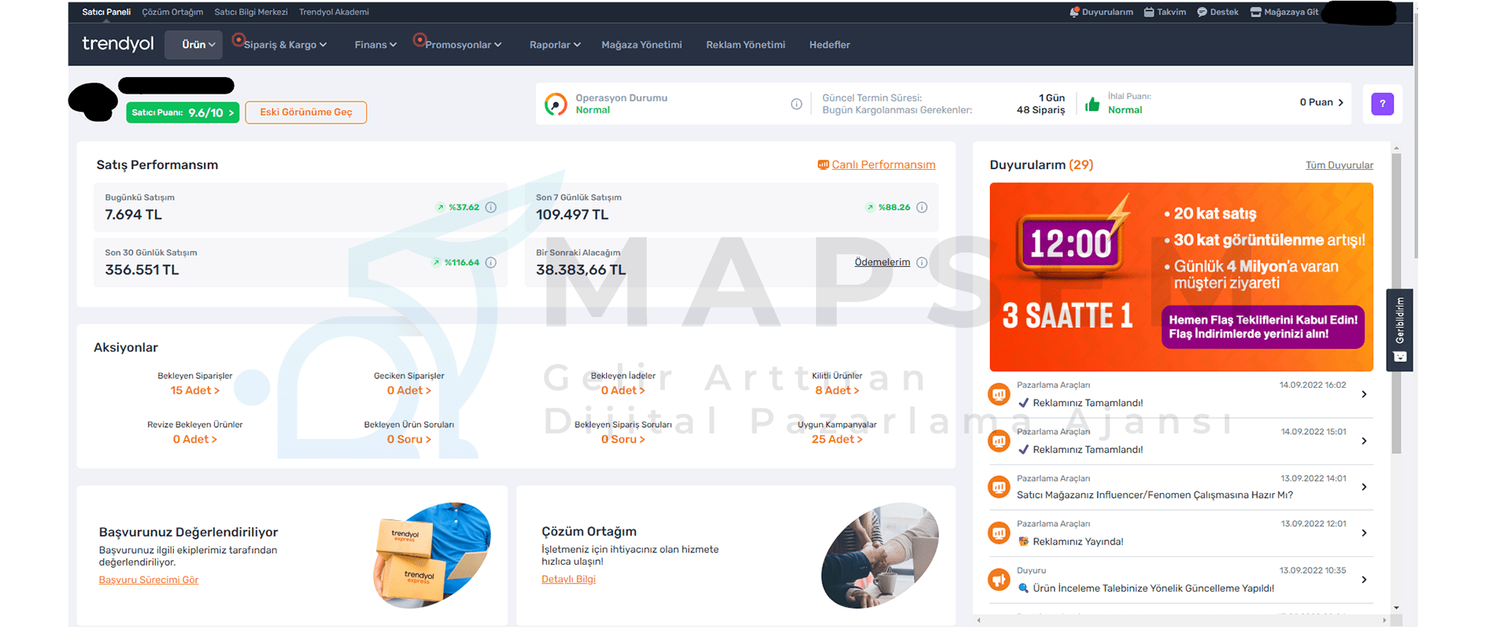Open Bekleyen Siparişler 15 Adet link
This screenshot has width=1485, height=627.
[195, 391]
